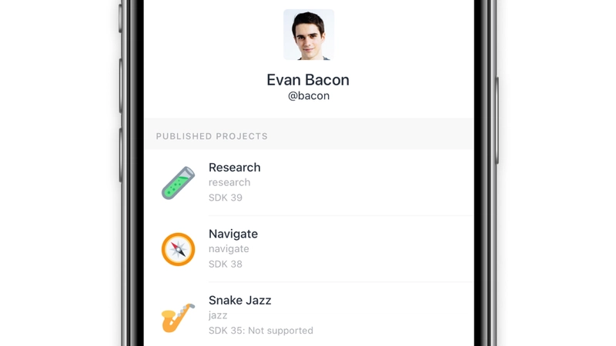616x346 pixels.
Task: Click the phone's side power button
Action: click(497, 121)
